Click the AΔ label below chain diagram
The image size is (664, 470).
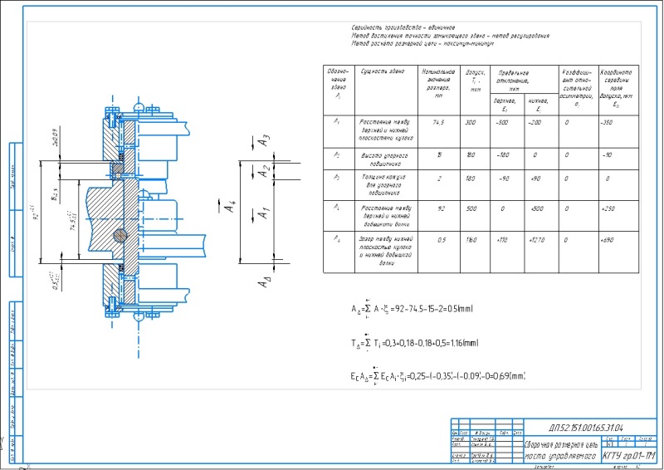point(264,282)
